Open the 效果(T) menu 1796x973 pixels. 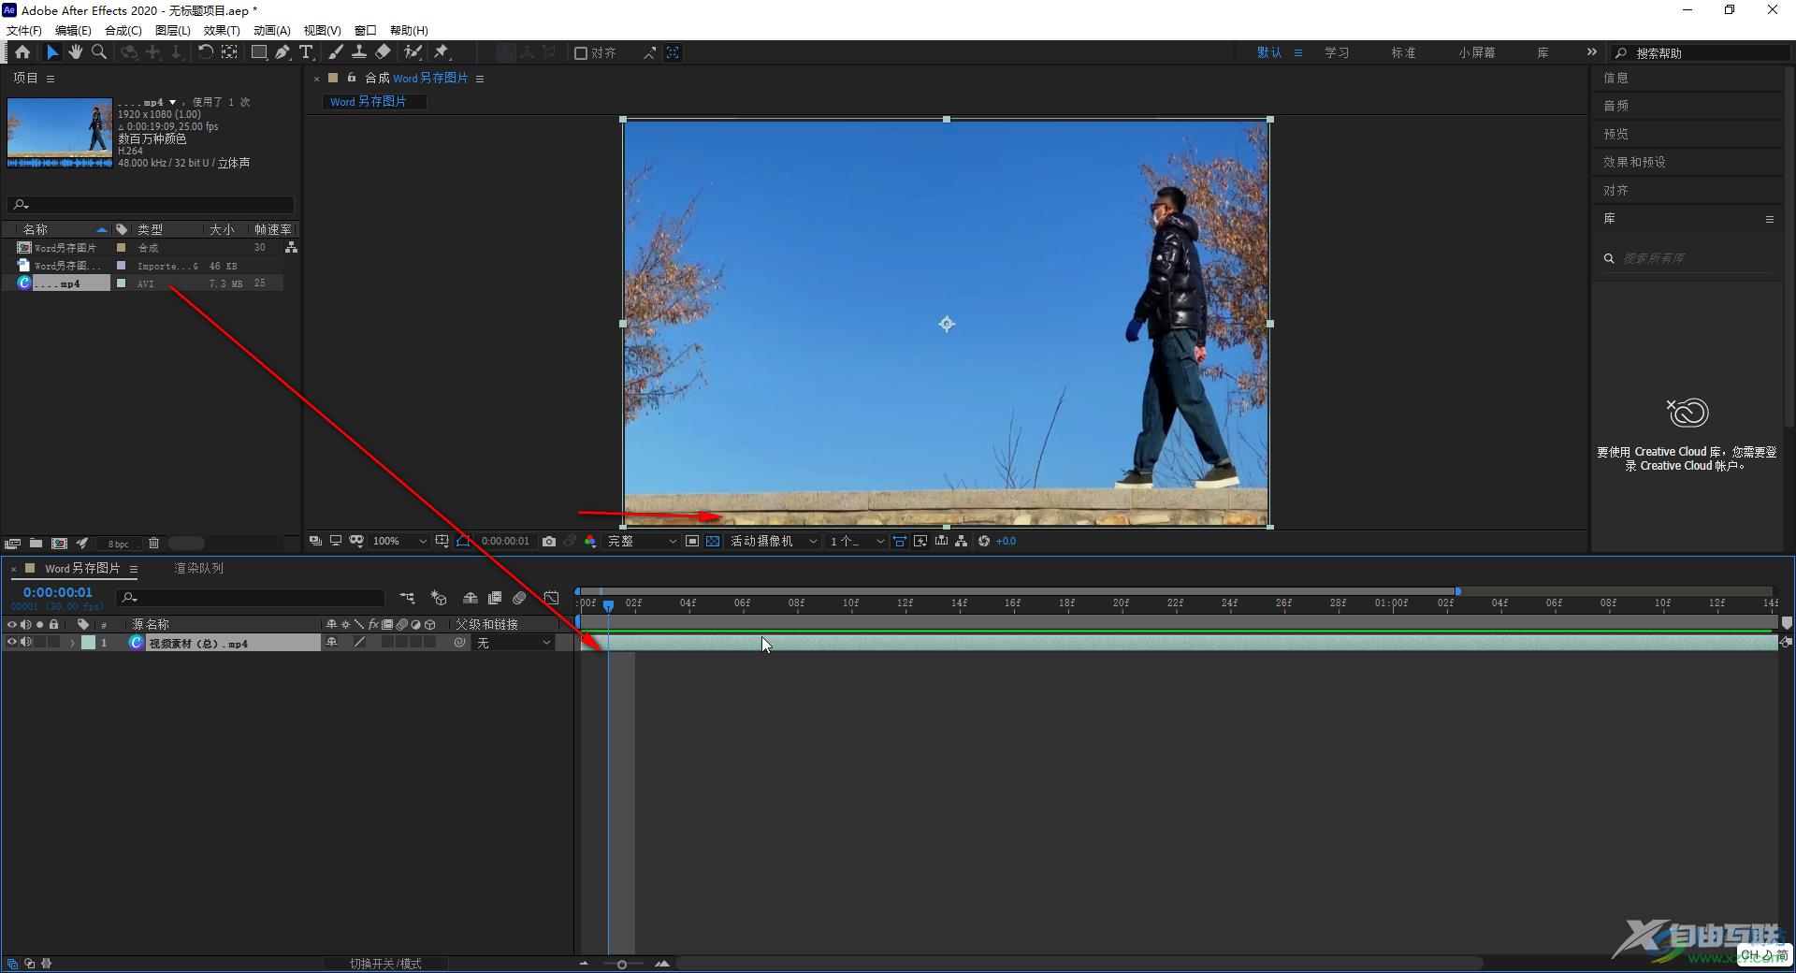222,31
